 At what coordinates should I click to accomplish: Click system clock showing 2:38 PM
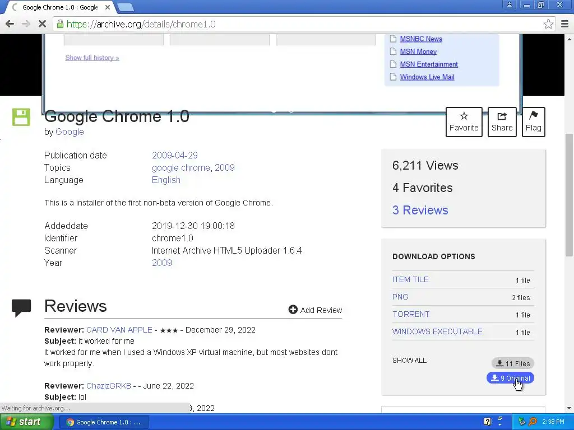pos(553,422)
